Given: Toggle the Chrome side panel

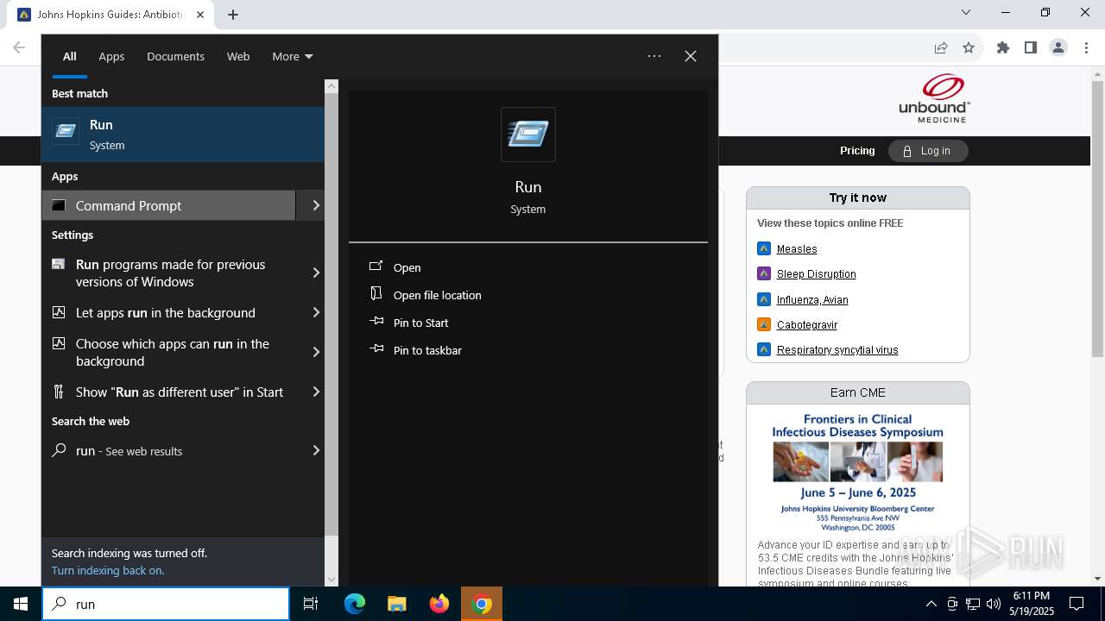Looking at the screenshot, I should 1031,47.
